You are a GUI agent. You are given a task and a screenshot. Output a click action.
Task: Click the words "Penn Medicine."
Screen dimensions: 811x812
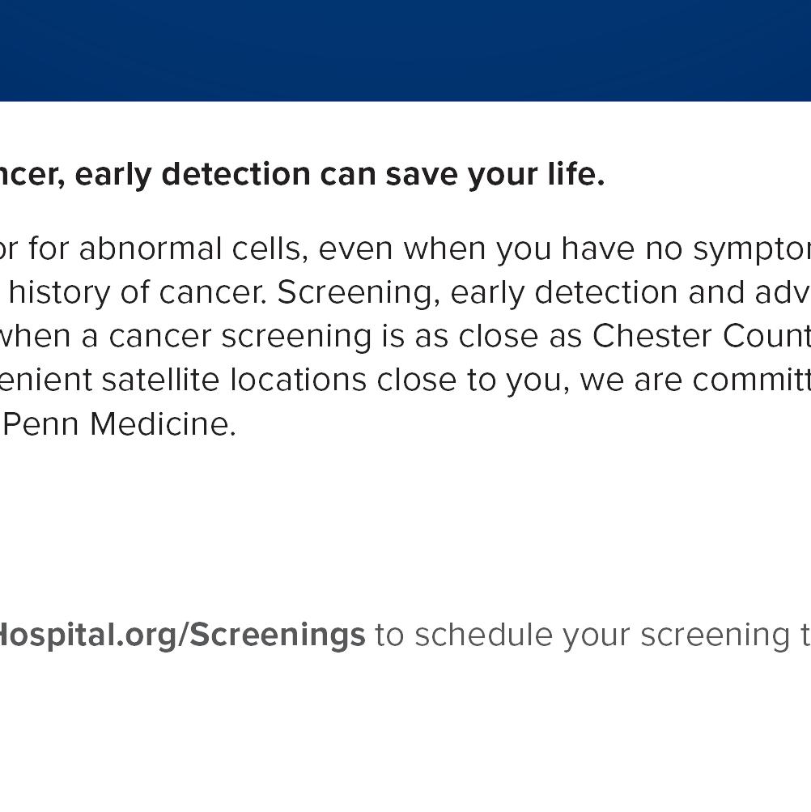point(120,423)
